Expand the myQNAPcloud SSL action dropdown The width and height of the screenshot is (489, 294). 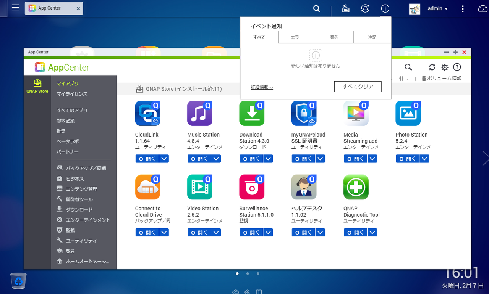click(x=320, y=159)
